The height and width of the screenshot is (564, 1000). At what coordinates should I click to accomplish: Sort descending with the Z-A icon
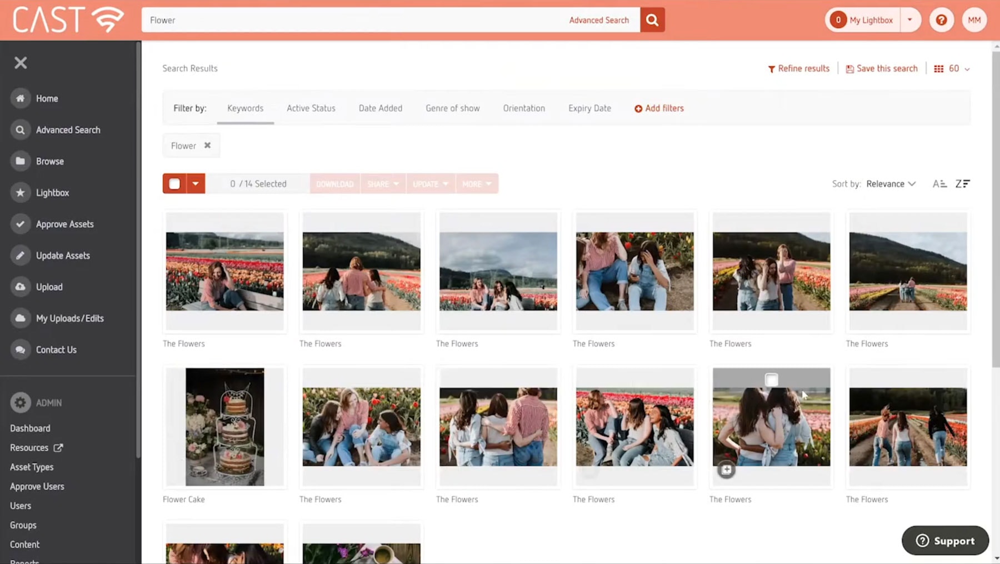[962, 184]
